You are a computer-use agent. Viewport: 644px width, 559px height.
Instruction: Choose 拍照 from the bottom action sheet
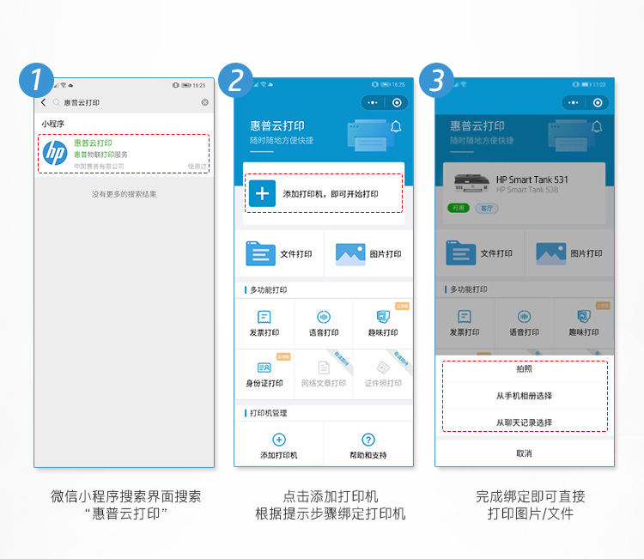(524, 369)
